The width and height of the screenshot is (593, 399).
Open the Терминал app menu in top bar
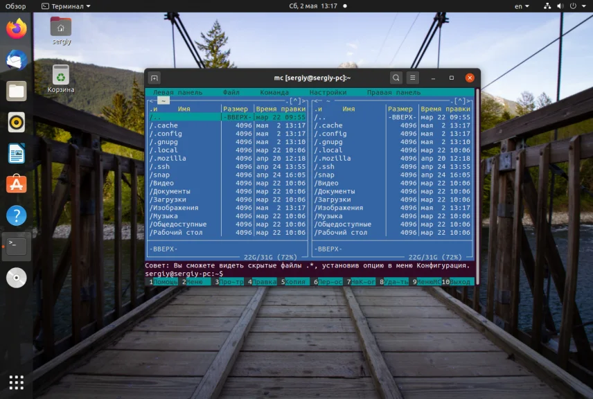pyautogui.click(x=67, y=6)
